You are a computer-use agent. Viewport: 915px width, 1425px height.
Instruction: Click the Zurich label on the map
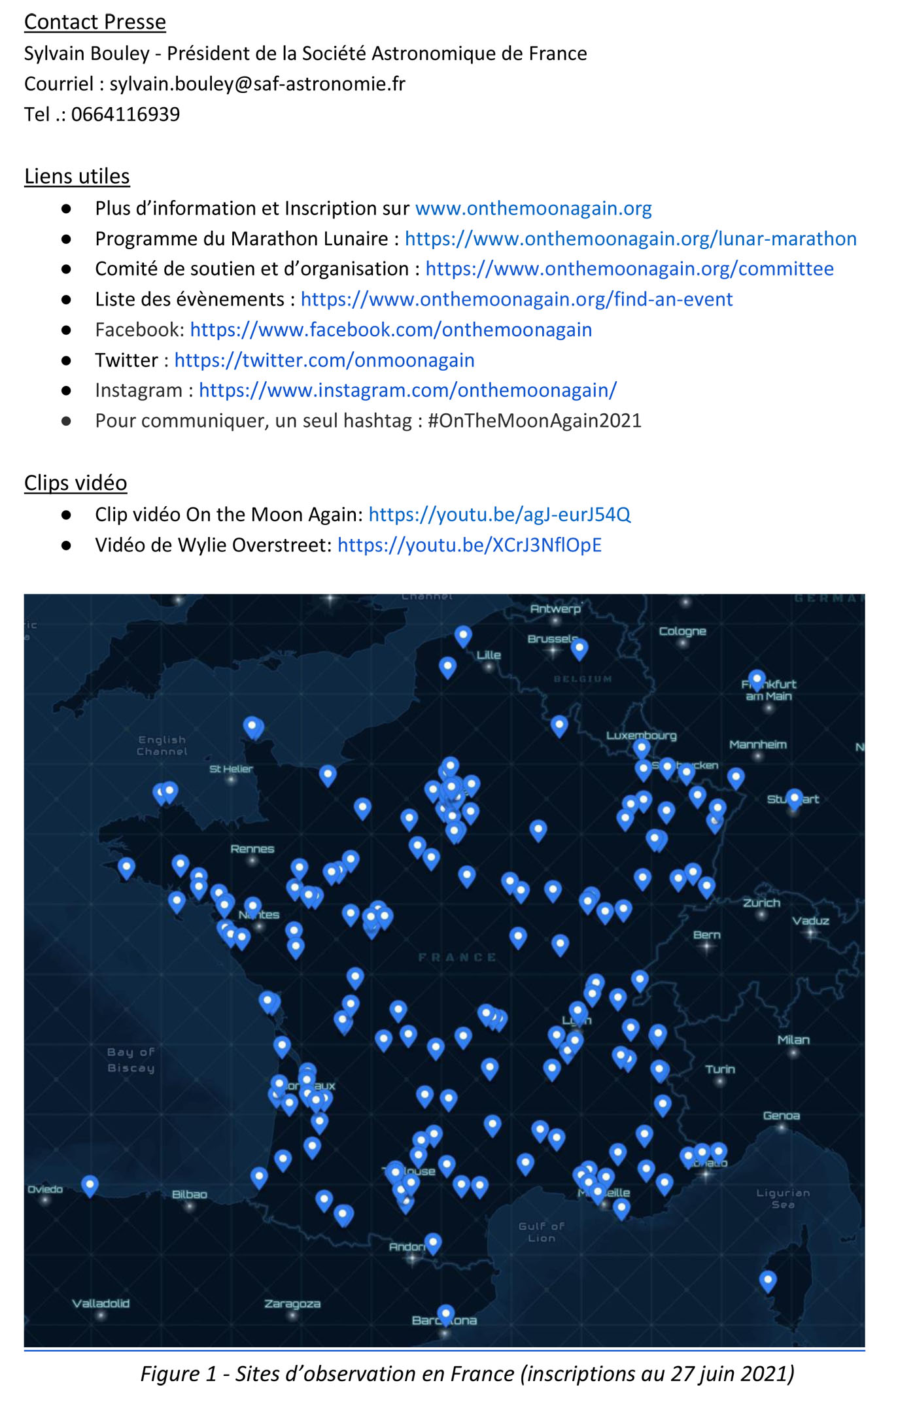tap(761, 903)
